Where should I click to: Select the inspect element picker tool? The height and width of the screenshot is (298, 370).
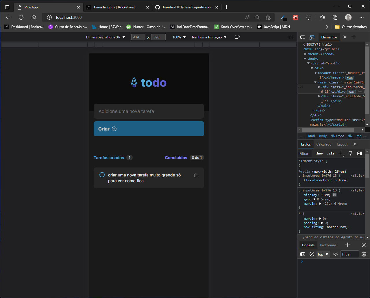[303, 37]
